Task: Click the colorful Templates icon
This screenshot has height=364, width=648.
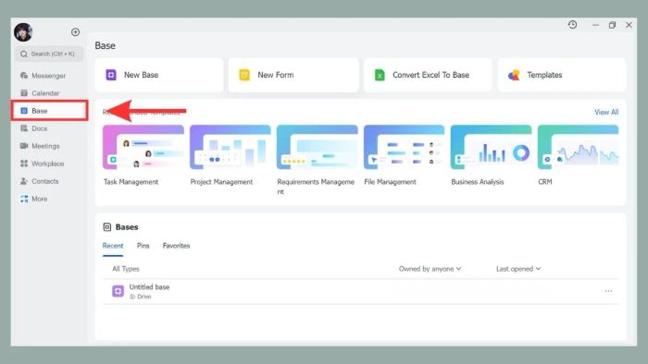Action: point(514,75)
